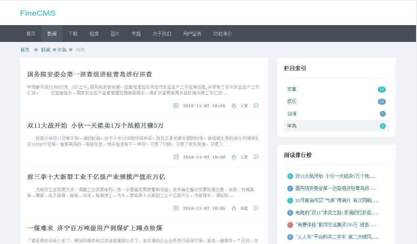The height and width of the screenshot is (244, 417).
Task: Open article 国务院安委会第一巡查组进驻青岛进行巡查
Action: 90,74
